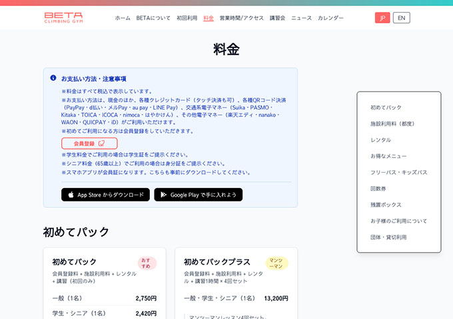Click the 2,750円 price for 一般
This screenshot has height=319, width=453.
click(146, 298)
